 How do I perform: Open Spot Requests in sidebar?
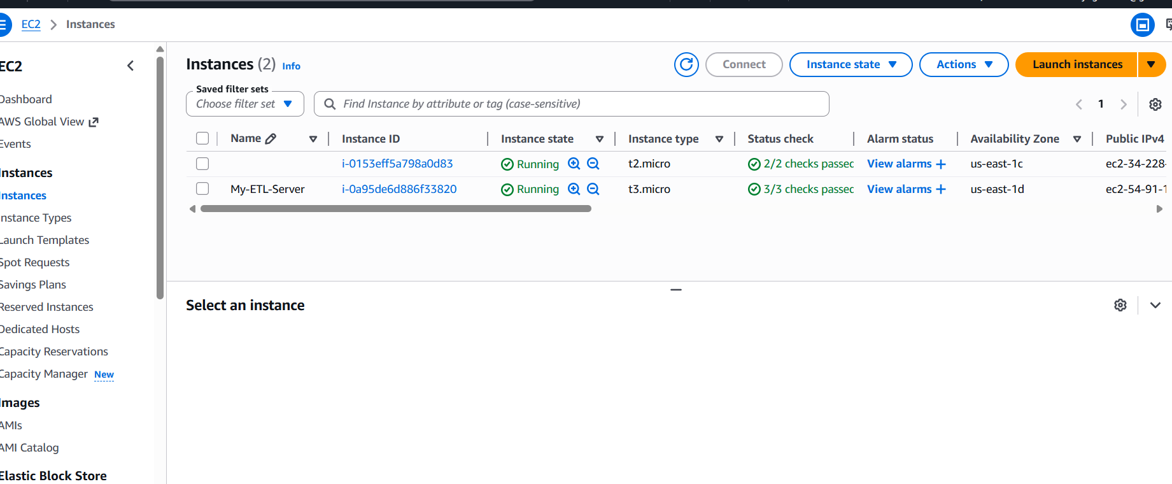[x=34, y=262]
